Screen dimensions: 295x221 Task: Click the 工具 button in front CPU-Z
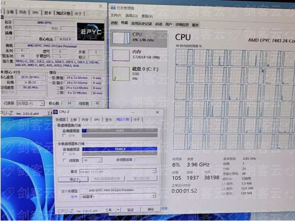tap(109, 210)
